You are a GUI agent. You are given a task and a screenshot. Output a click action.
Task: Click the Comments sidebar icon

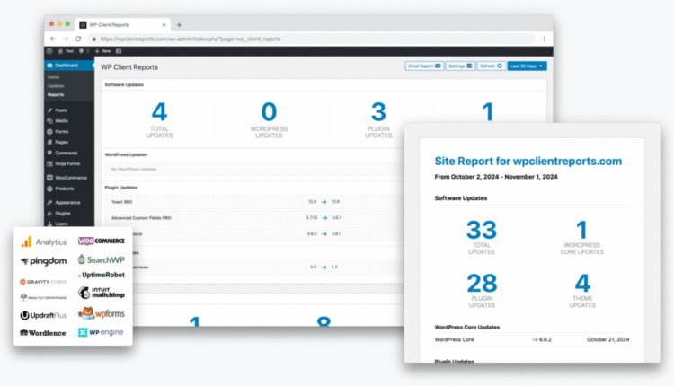point(49,153)
